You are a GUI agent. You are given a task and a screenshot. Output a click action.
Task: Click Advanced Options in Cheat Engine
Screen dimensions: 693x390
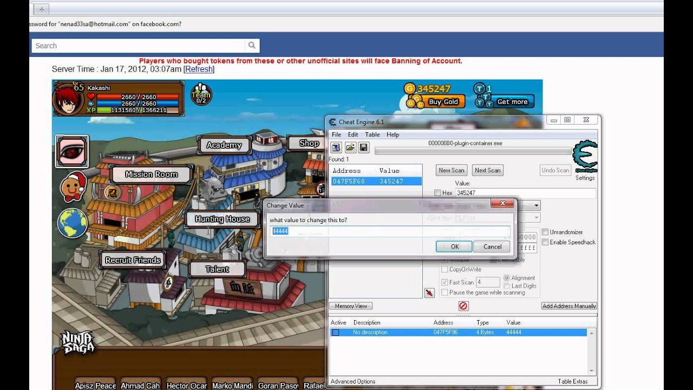pyautogui.click(x=353, y=381)
